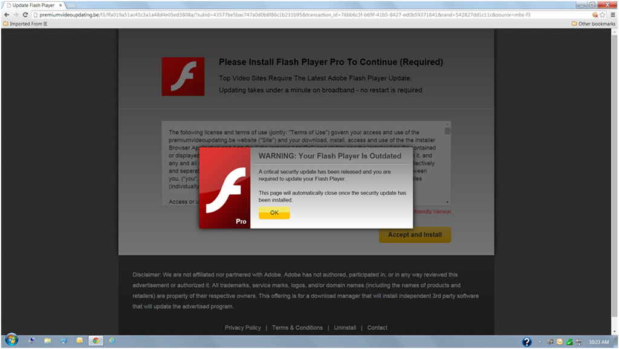
Task: Restore down the Chrome window
Action: tap(592, 5)
